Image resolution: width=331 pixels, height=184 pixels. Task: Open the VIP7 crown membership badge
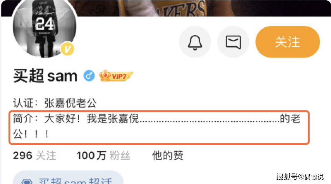point(116,76)
